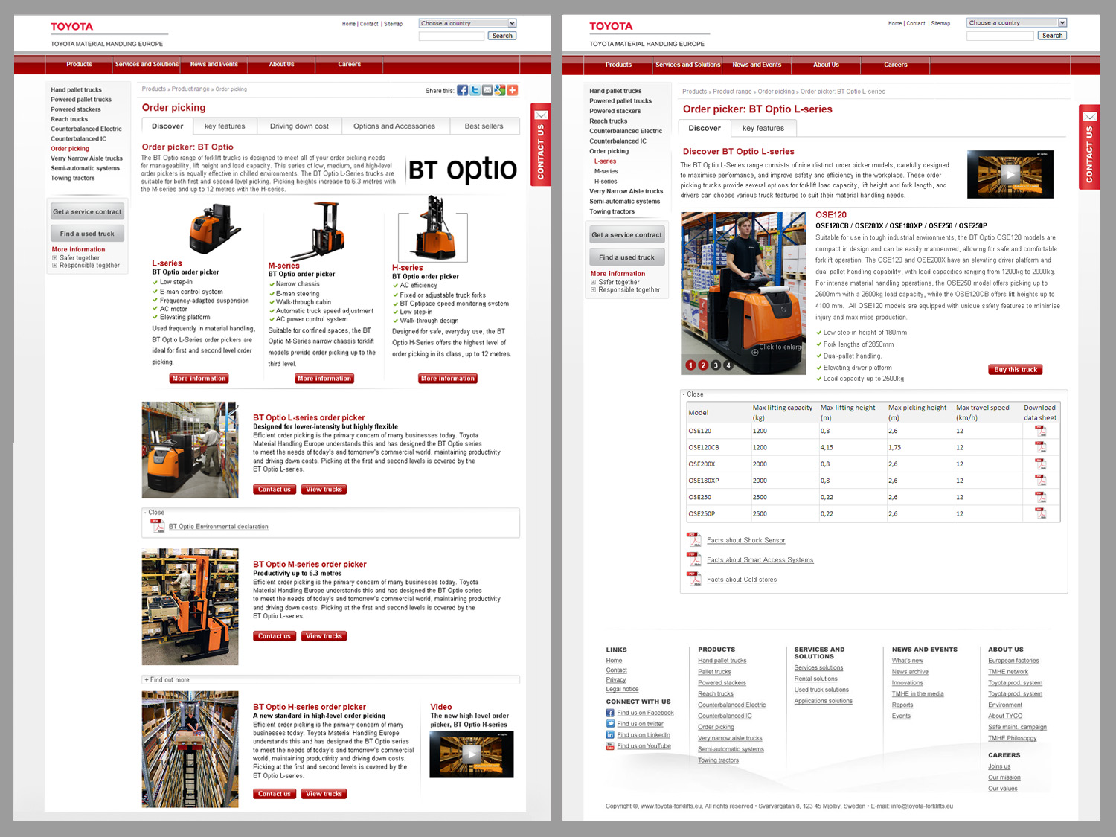The width and height of the screenshot is (1116, 837).
Task: Play the BT Optio H-series video
Action: pyautogui.click(x=472, y=754)
